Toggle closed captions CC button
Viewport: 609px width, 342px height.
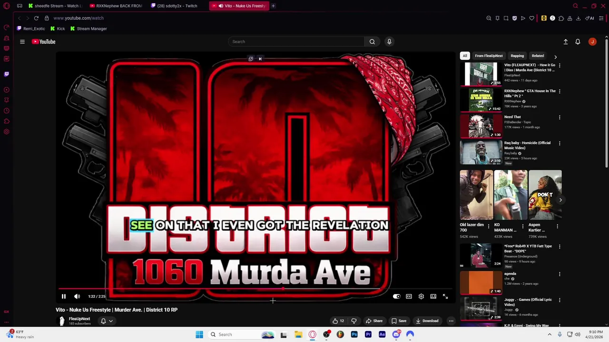[409, 296]
